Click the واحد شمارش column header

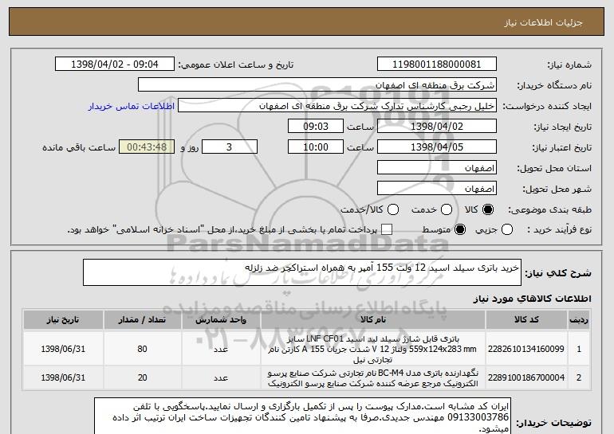(221, 320)
